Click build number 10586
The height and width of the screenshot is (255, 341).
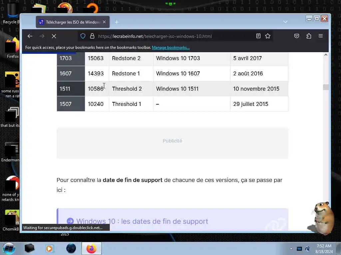click(x=96, y=89)
